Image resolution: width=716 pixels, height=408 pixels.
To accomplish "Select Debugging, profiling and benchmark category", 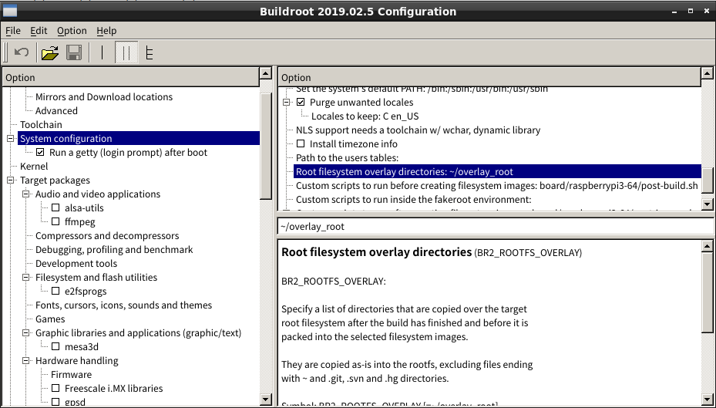I will click(114, 249).
